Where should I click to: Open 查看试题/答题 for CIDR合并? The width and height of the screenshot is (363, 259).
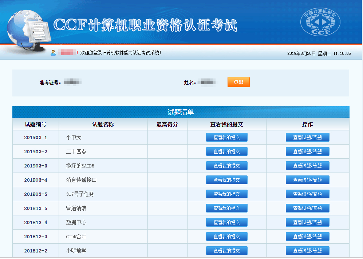click(307, 236)
